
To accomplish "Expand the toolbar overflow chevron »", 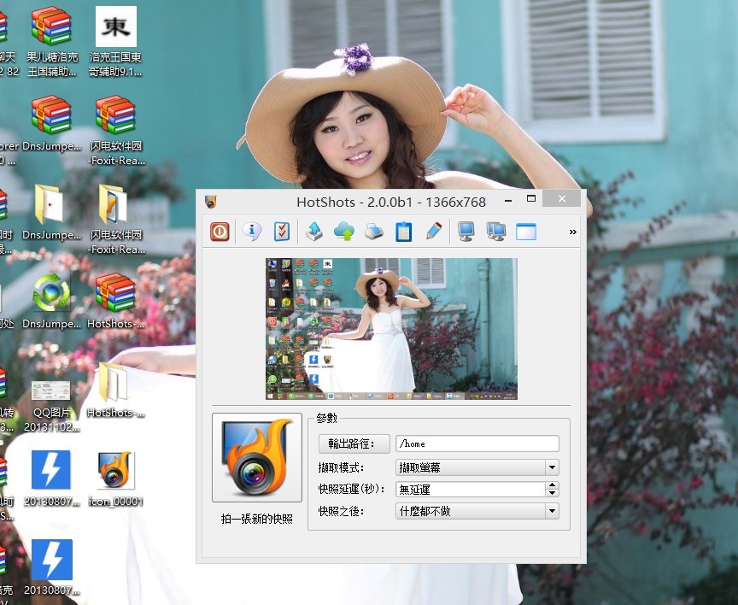I will click(573, 232).
